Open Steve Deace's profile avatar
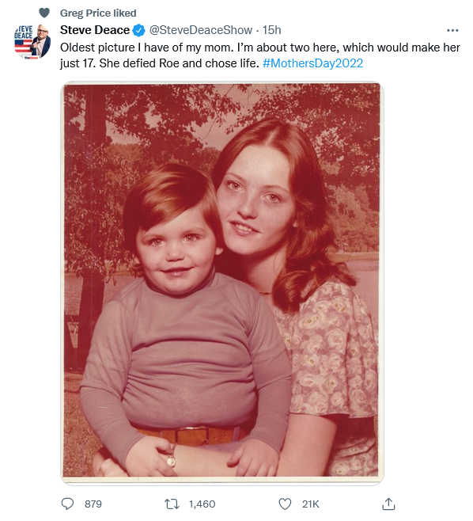The height and width of the screenshot is (521, 473). 32,40
